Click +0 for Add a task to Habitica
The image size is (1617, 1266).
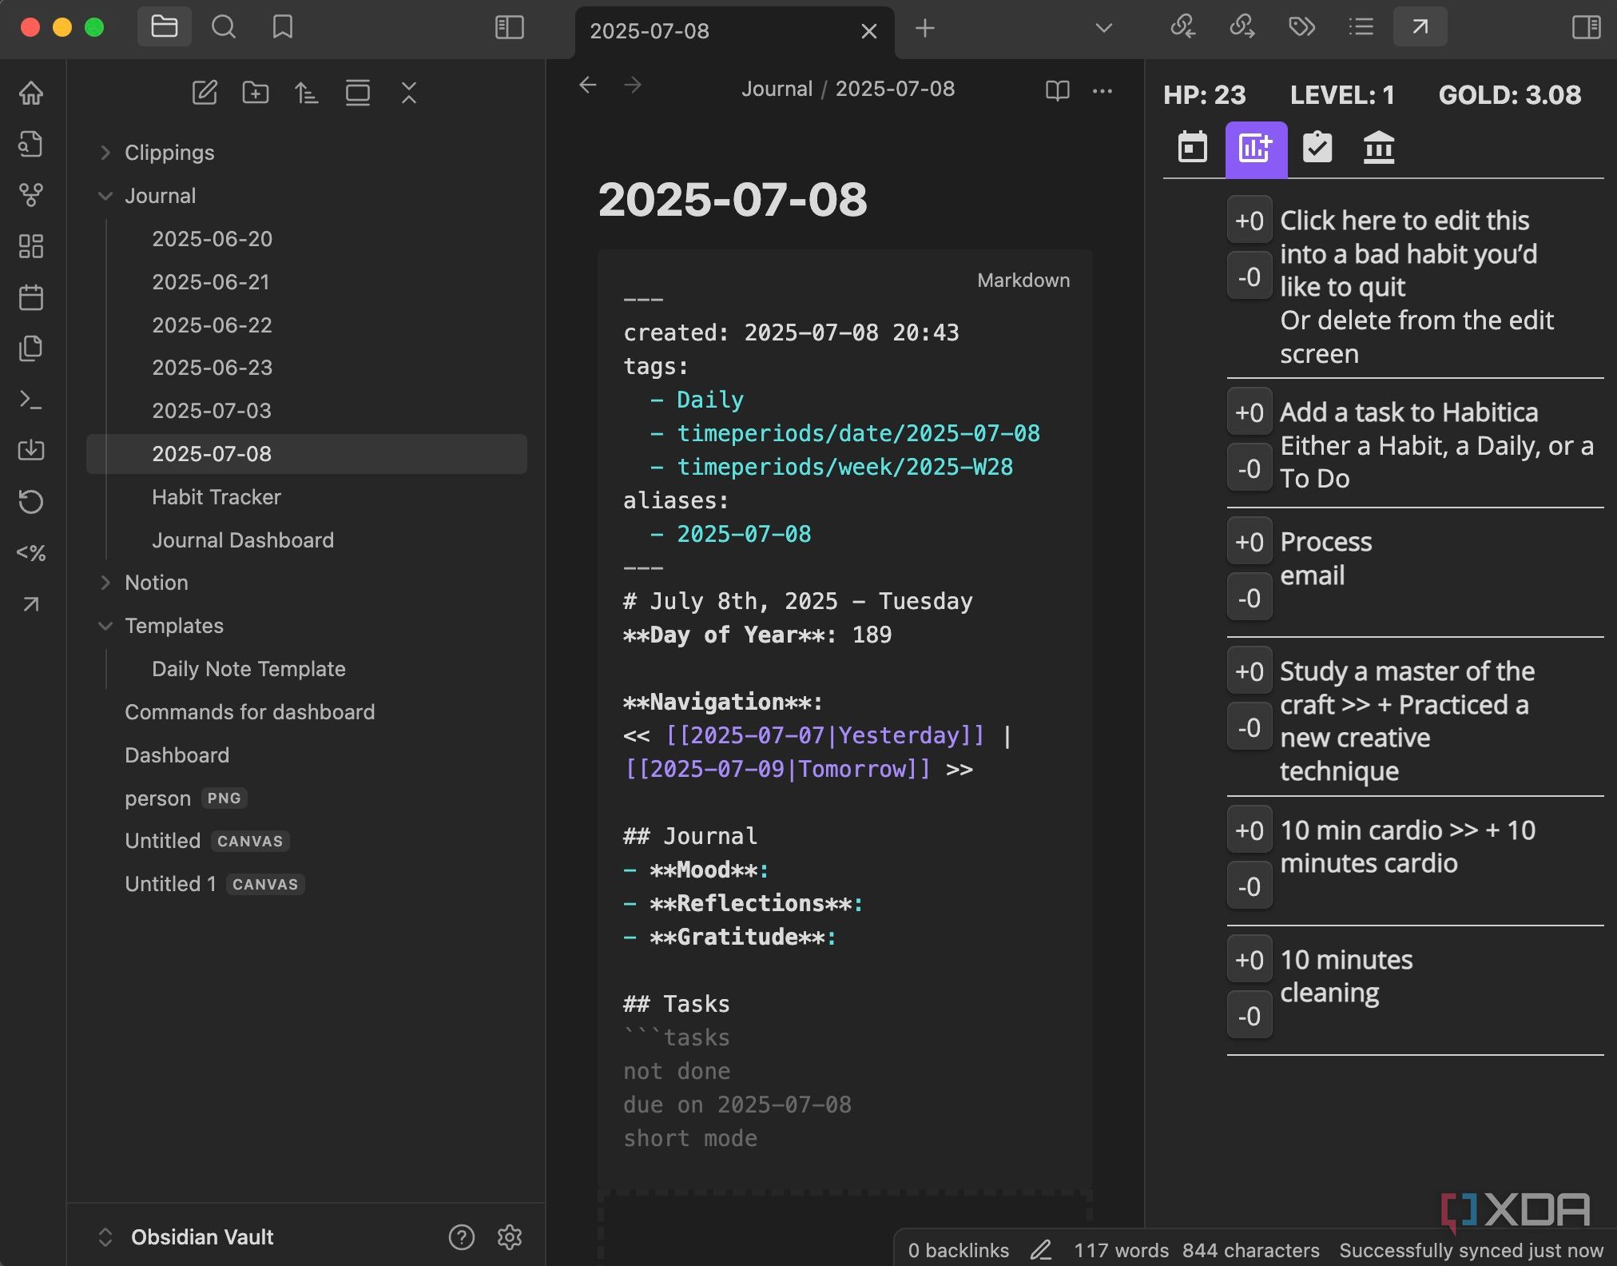point(1249,412)
